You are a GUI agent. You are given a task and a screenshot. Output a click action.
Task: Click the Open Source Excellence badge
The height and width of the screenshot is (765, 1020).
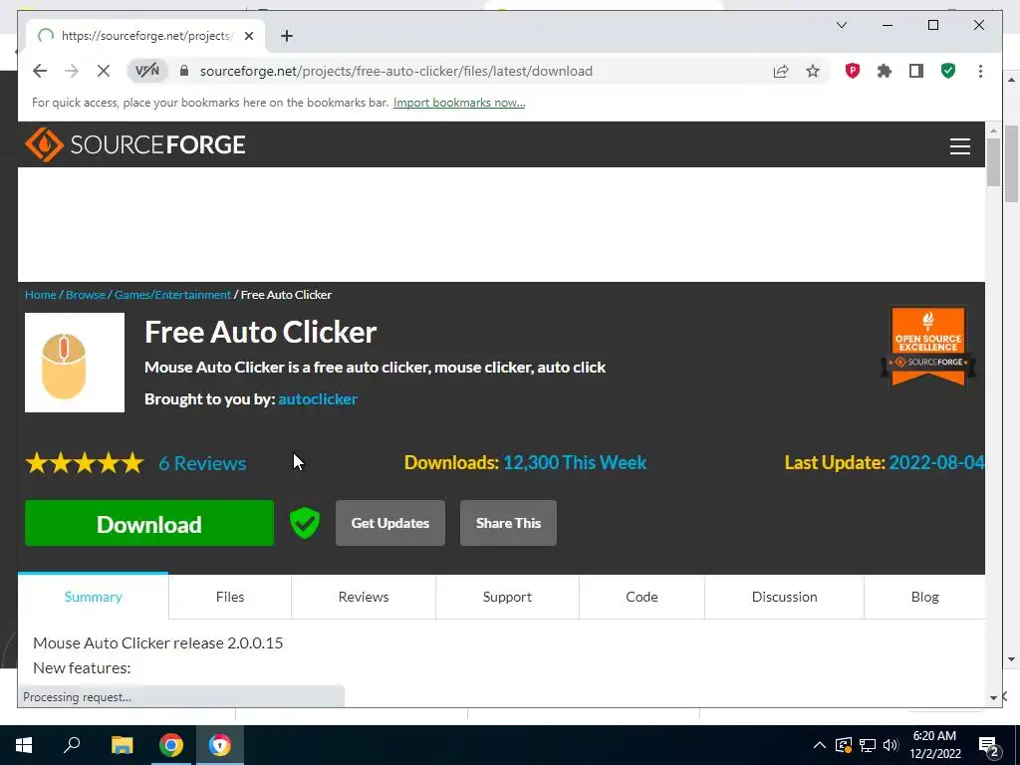(928, 347)
